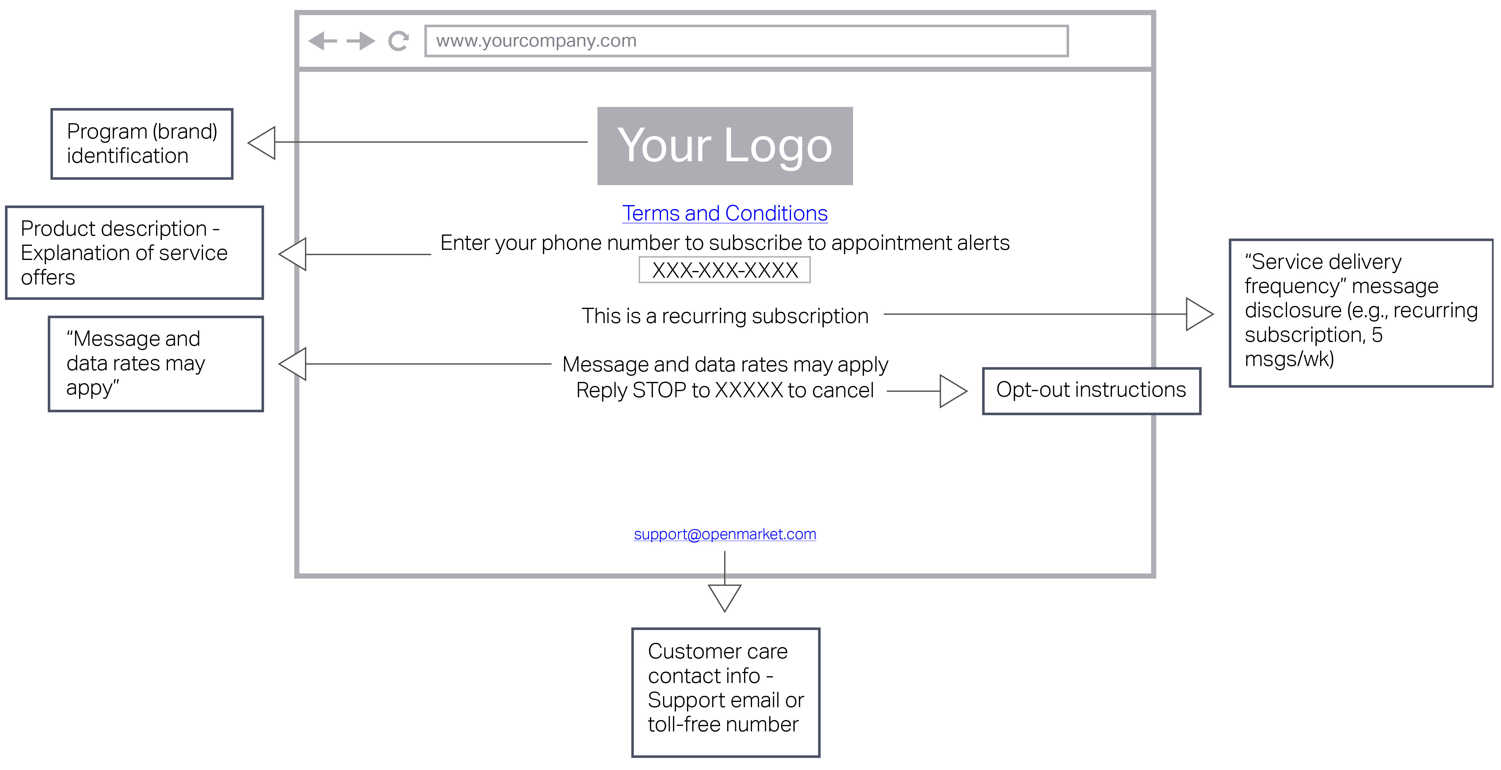Select the Program (brand) identification callout box
Viewport: 1501px width, 770px height.
(142, 144)
